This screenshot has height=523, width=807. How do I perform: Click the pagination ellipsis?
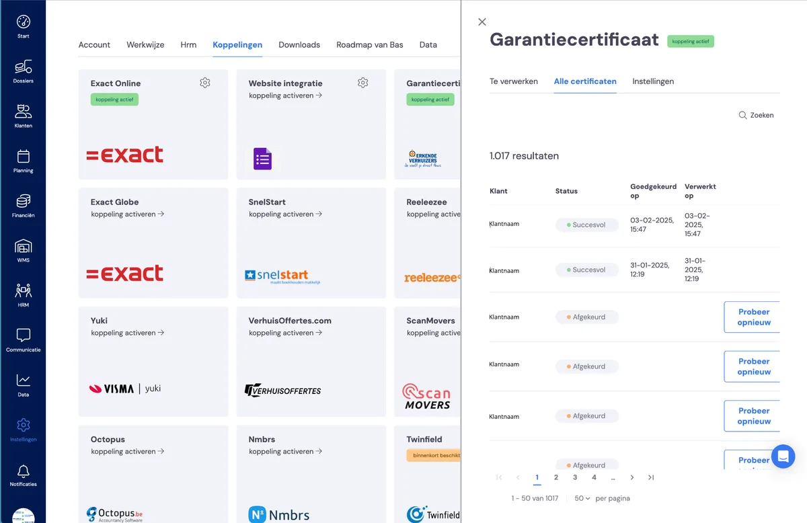coord(613,478)
